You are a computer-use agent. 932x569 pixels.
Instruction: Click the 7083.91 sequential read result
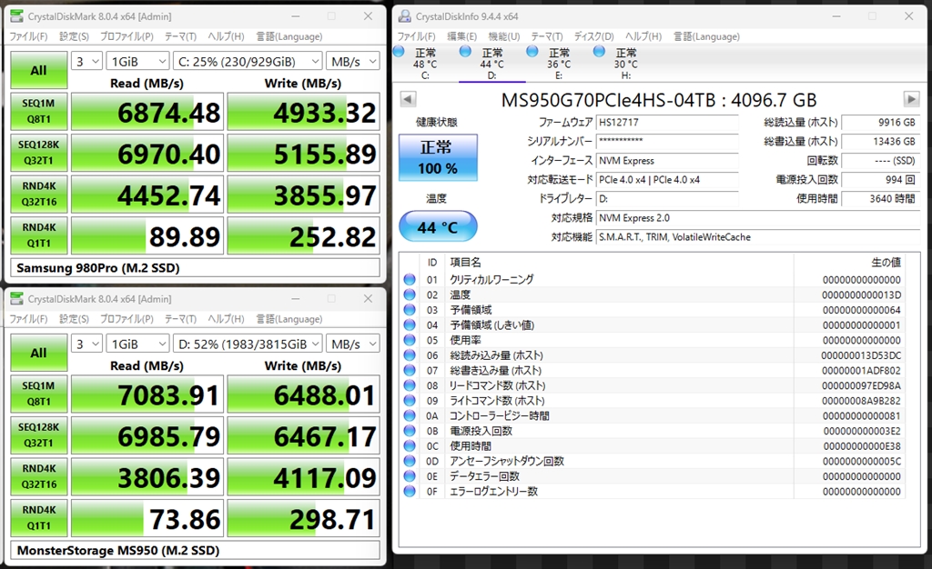pyautogui.click(x=147, y=395)
